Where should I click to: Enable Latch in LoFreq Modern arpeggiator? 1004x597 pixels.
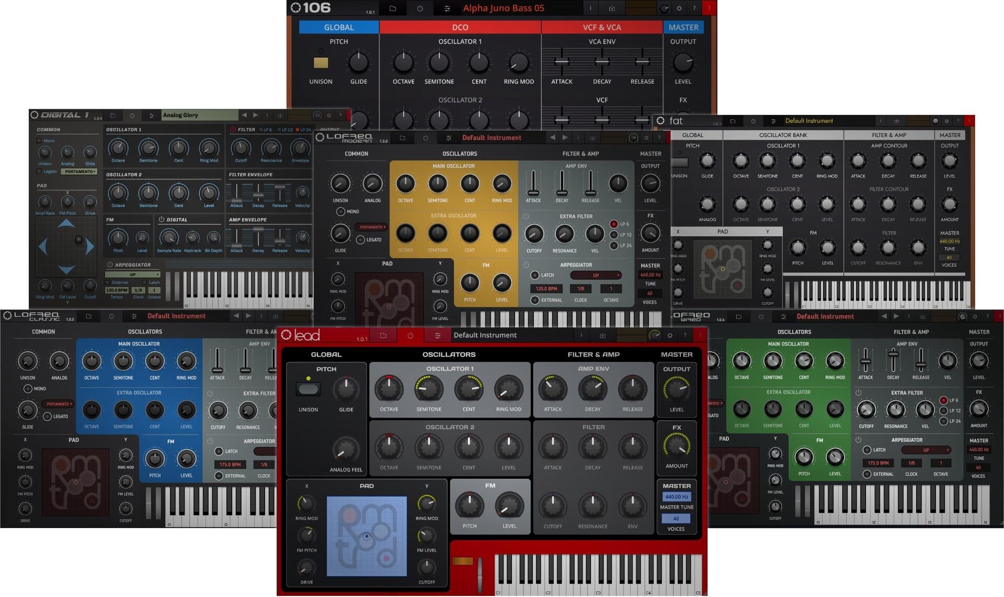click(534, 275)
